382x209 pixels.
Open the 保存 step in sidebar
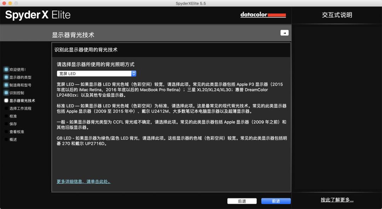(13, 124)
